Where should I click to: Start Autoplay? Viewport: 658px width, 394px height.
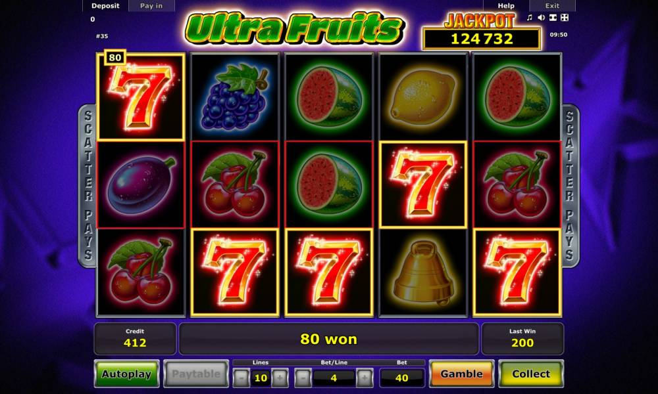point(127,374)
